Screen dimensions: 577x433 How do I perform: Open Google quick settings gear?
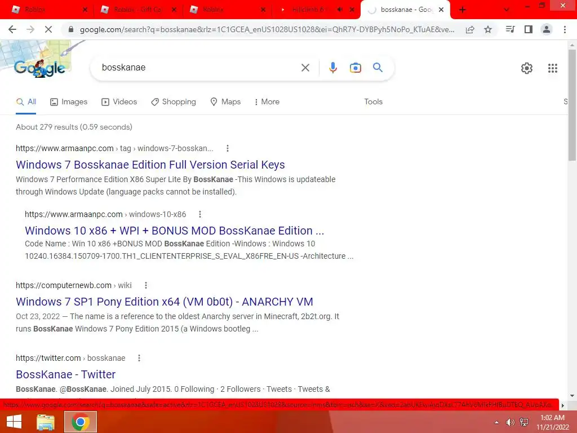click(527, 68)
